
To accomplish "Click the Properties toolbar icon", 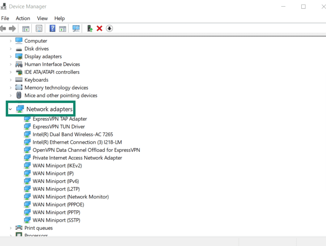I will click(x=39, y=28).
